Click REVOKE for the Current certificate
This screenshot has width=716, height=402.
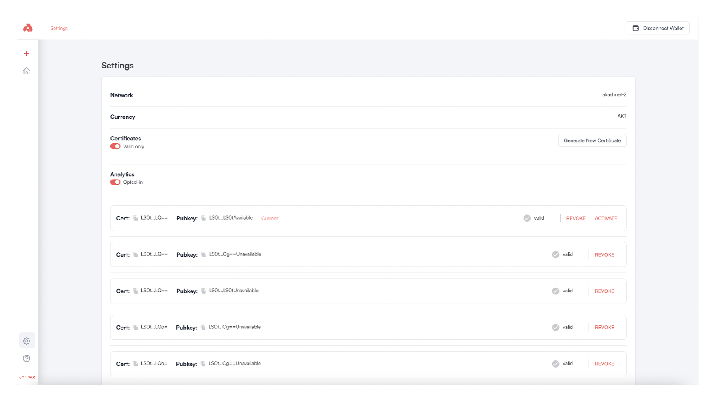coord(576,218)
